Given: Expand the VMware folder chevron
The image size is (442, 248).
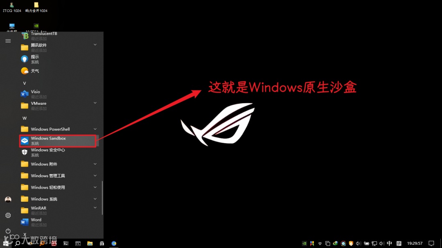Looking at the screenshot, I should 95,103.
